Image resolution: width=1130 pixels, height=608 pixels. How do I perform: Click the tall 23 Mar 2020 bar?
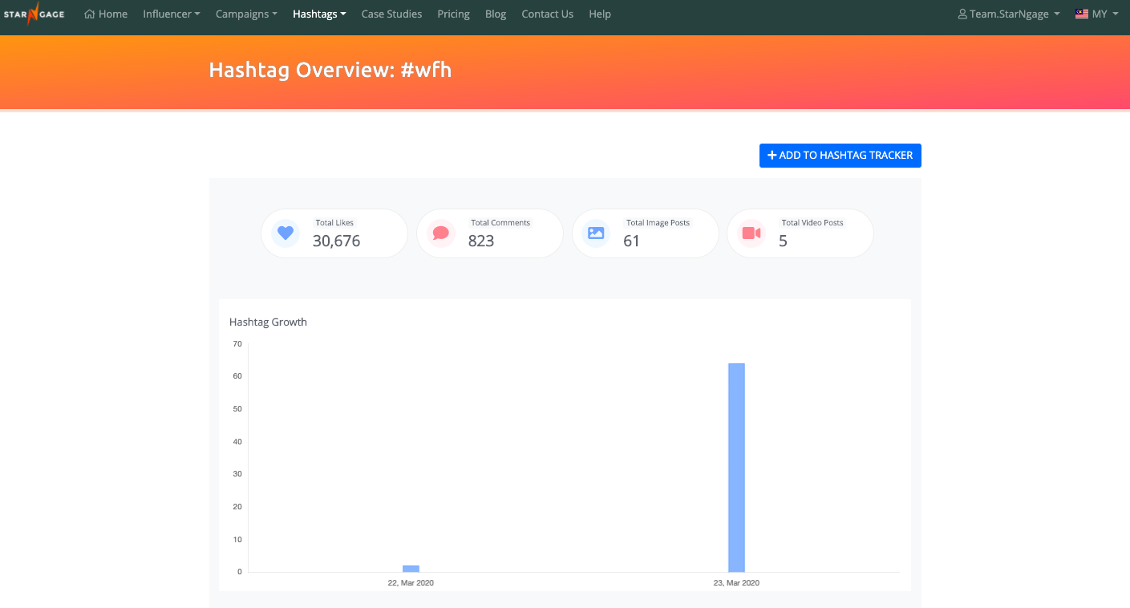pos(736,468)
